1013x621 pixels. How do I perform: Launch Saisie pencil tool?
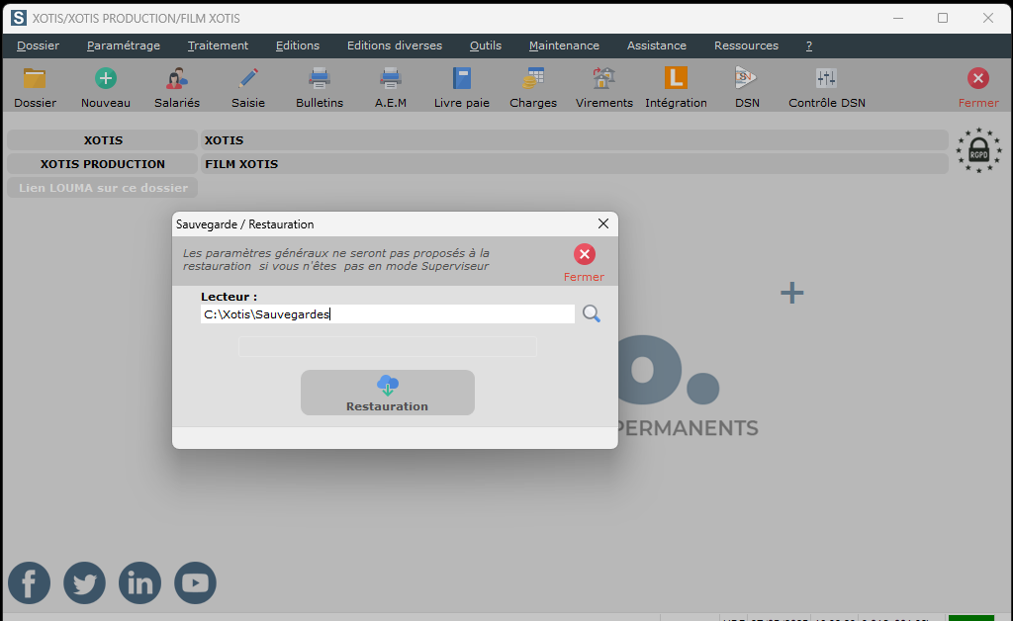(248, 88)
